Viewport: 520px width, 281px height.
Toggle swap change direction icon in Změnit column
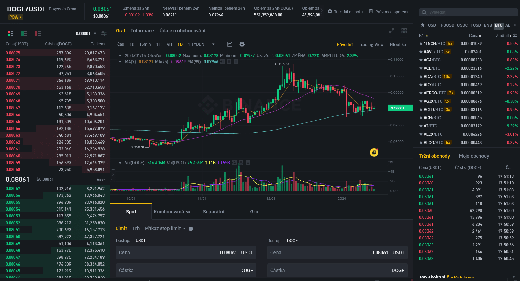coord(515,35)
